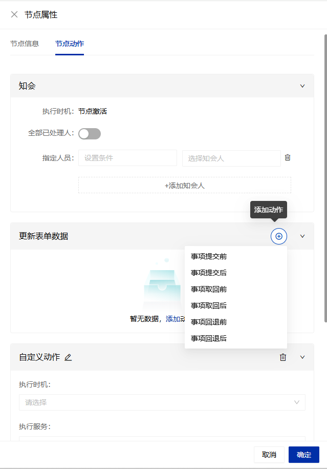
Task: Delete the 指定人员 row with trash icon
Action: point(288,158)
